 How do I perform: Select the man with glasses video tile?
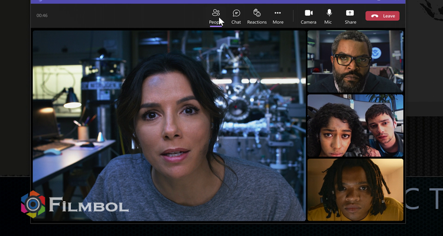pos(355,61)
